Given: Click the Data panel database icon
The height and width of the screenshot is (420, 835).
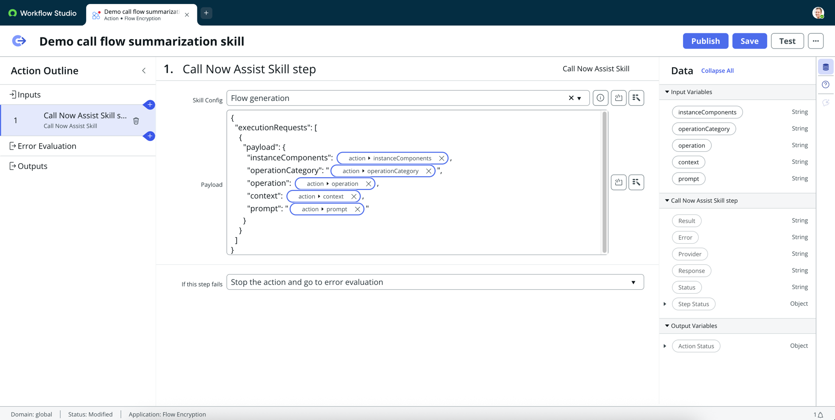Looking at the screenshot, I should click(x=826, y=67).
